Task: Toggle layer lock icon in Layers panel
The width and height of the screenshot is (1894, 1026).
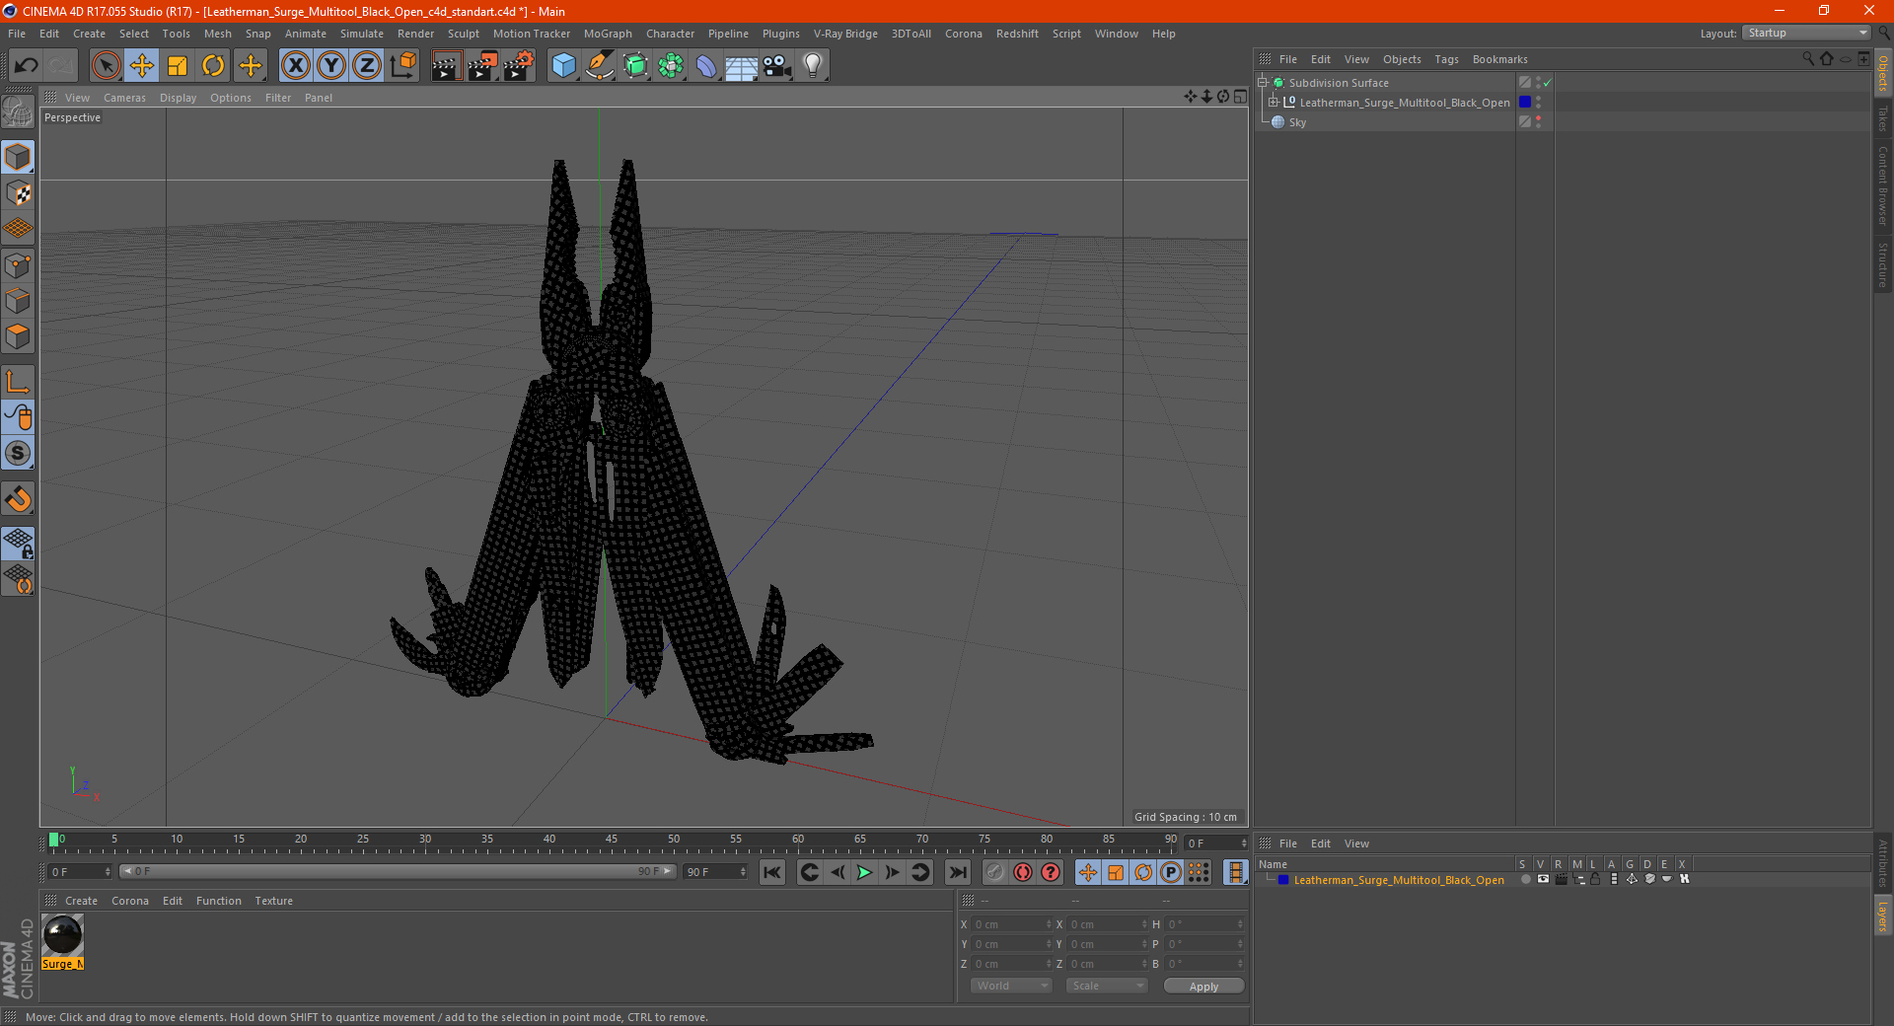Action: coord(1595,879)
